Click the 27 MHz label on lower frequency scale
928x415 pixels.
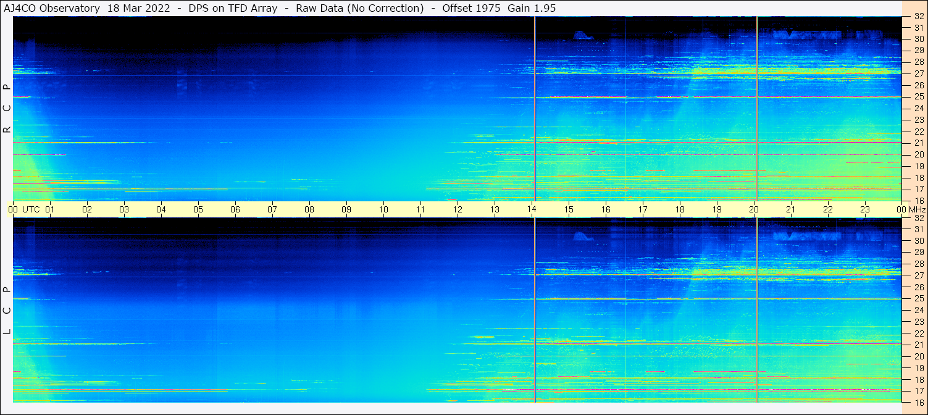click(919, 275)
